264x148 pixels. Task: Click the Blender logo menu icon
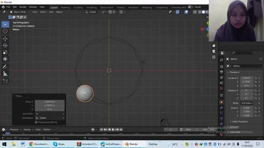[x=3, y=7]
